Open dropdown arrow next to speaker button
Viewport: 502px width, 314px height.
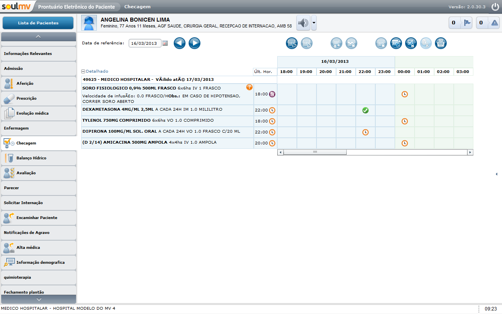pyautogui.click(x=314, y=23)
